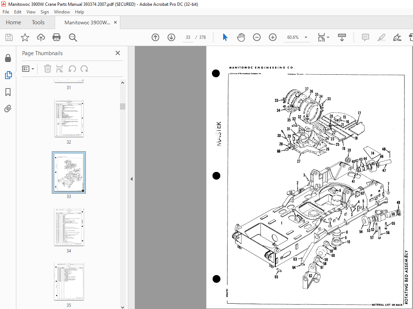Zoom in with the plus button

tap(272, 37)
